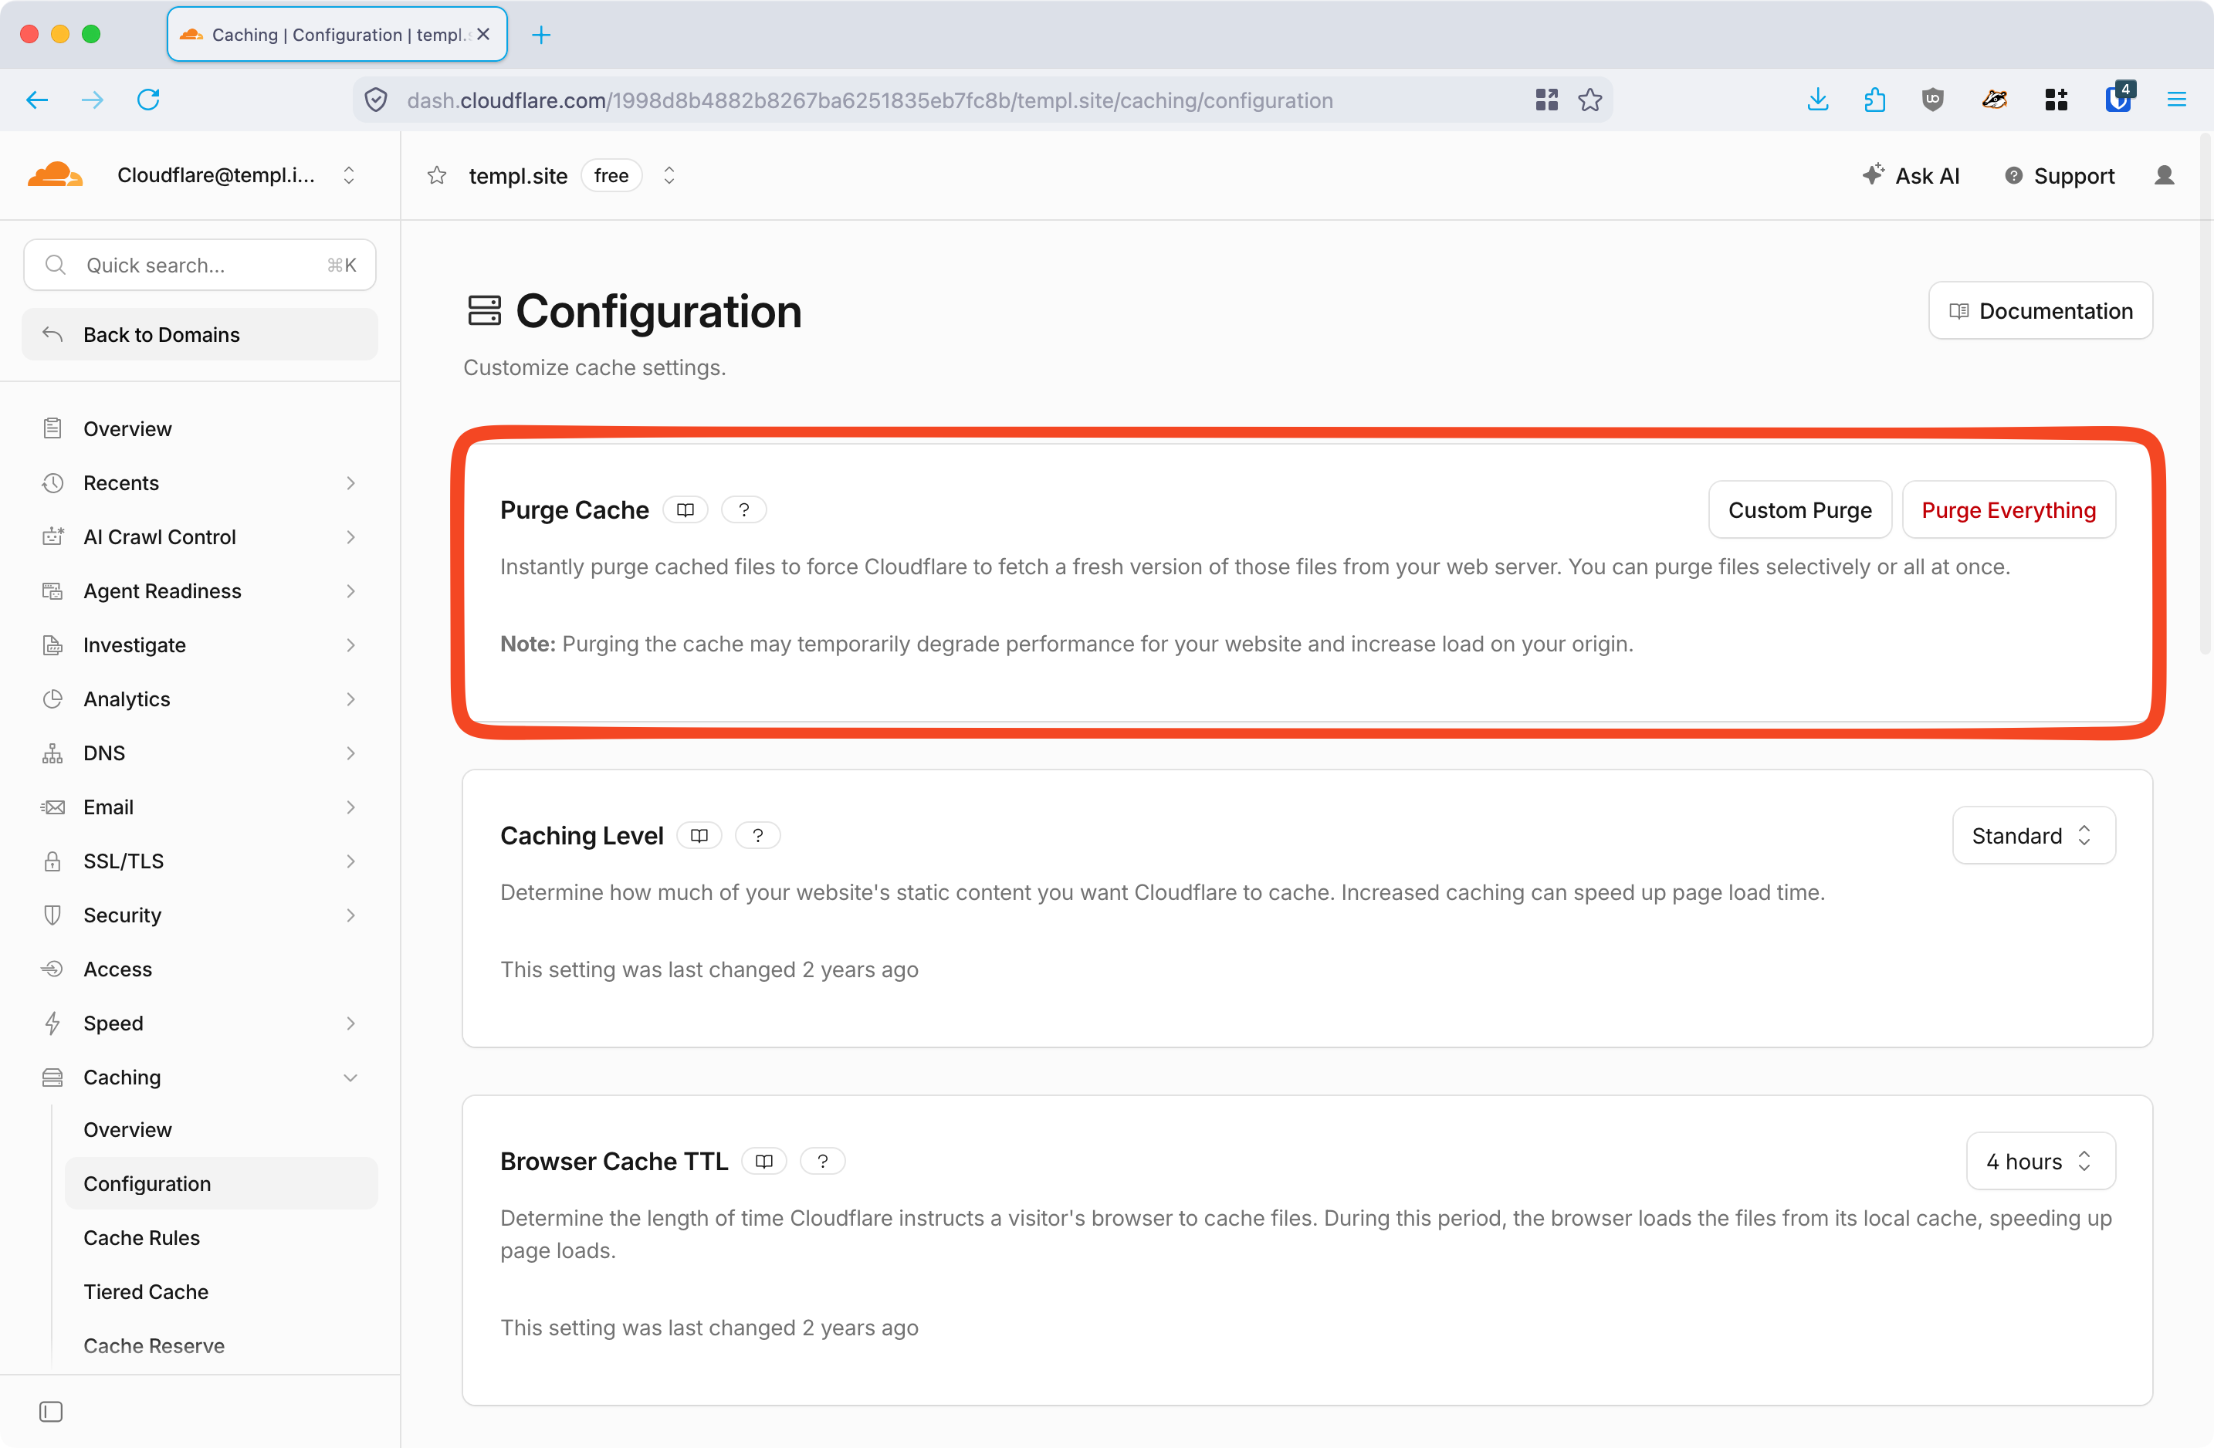The height and width of the screenshot is (1448, 2214).
Task: Open account switcher Cloudflare@templ.i...
Action: [235, 176]
